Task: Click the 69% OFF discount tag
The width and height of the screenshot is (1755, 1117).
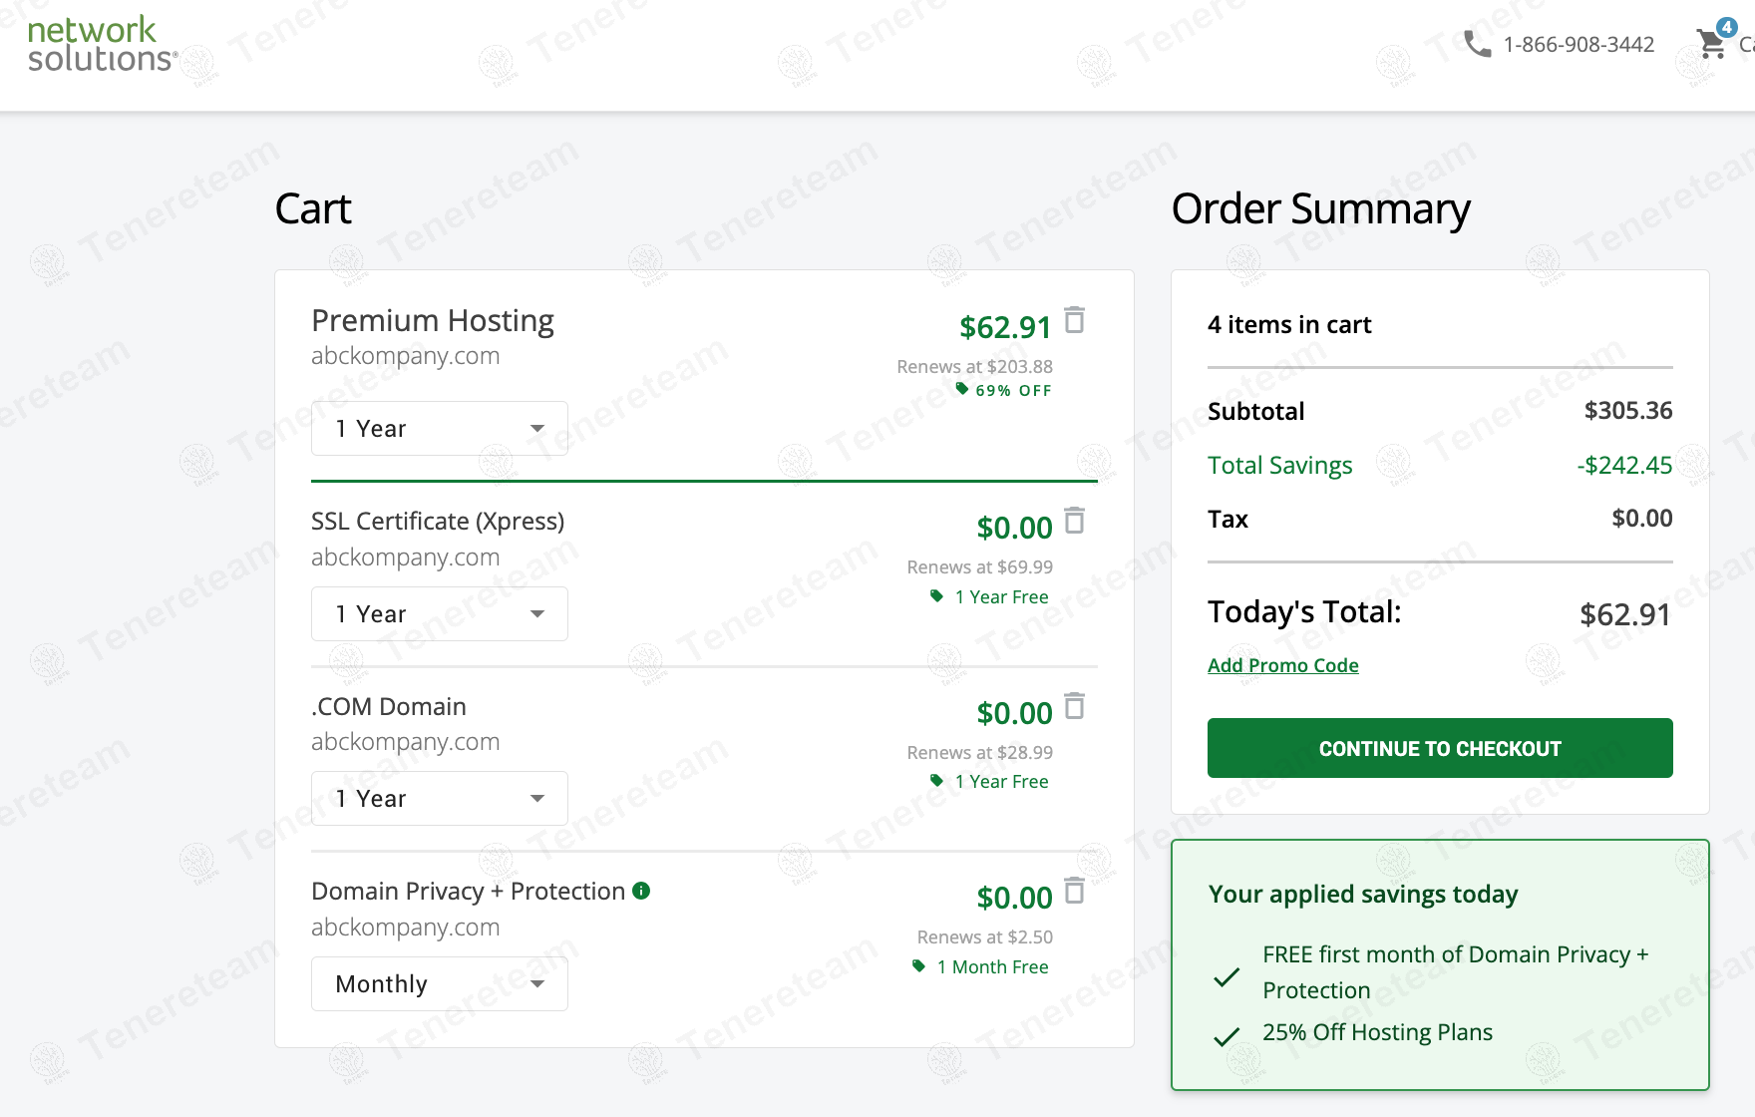Action: tap(1012, 391)
